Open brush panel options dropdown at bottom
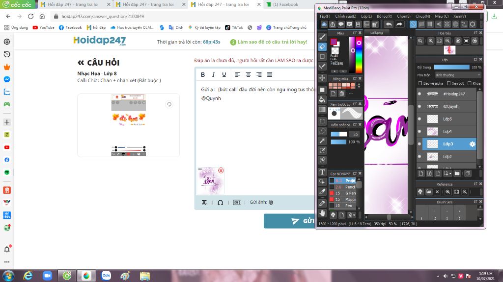The width and height of the screenshot is (503, 282). tap(352, 215)
